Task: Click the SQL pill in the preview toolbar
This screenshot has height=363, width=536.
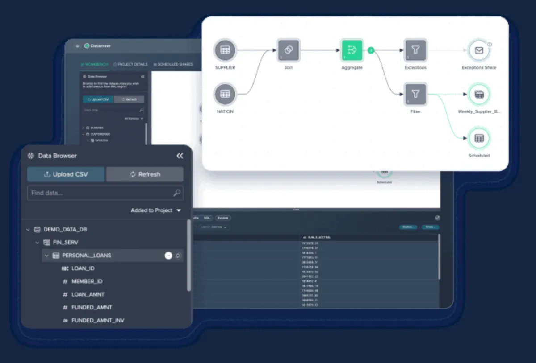Action: [x=207, y=218]
